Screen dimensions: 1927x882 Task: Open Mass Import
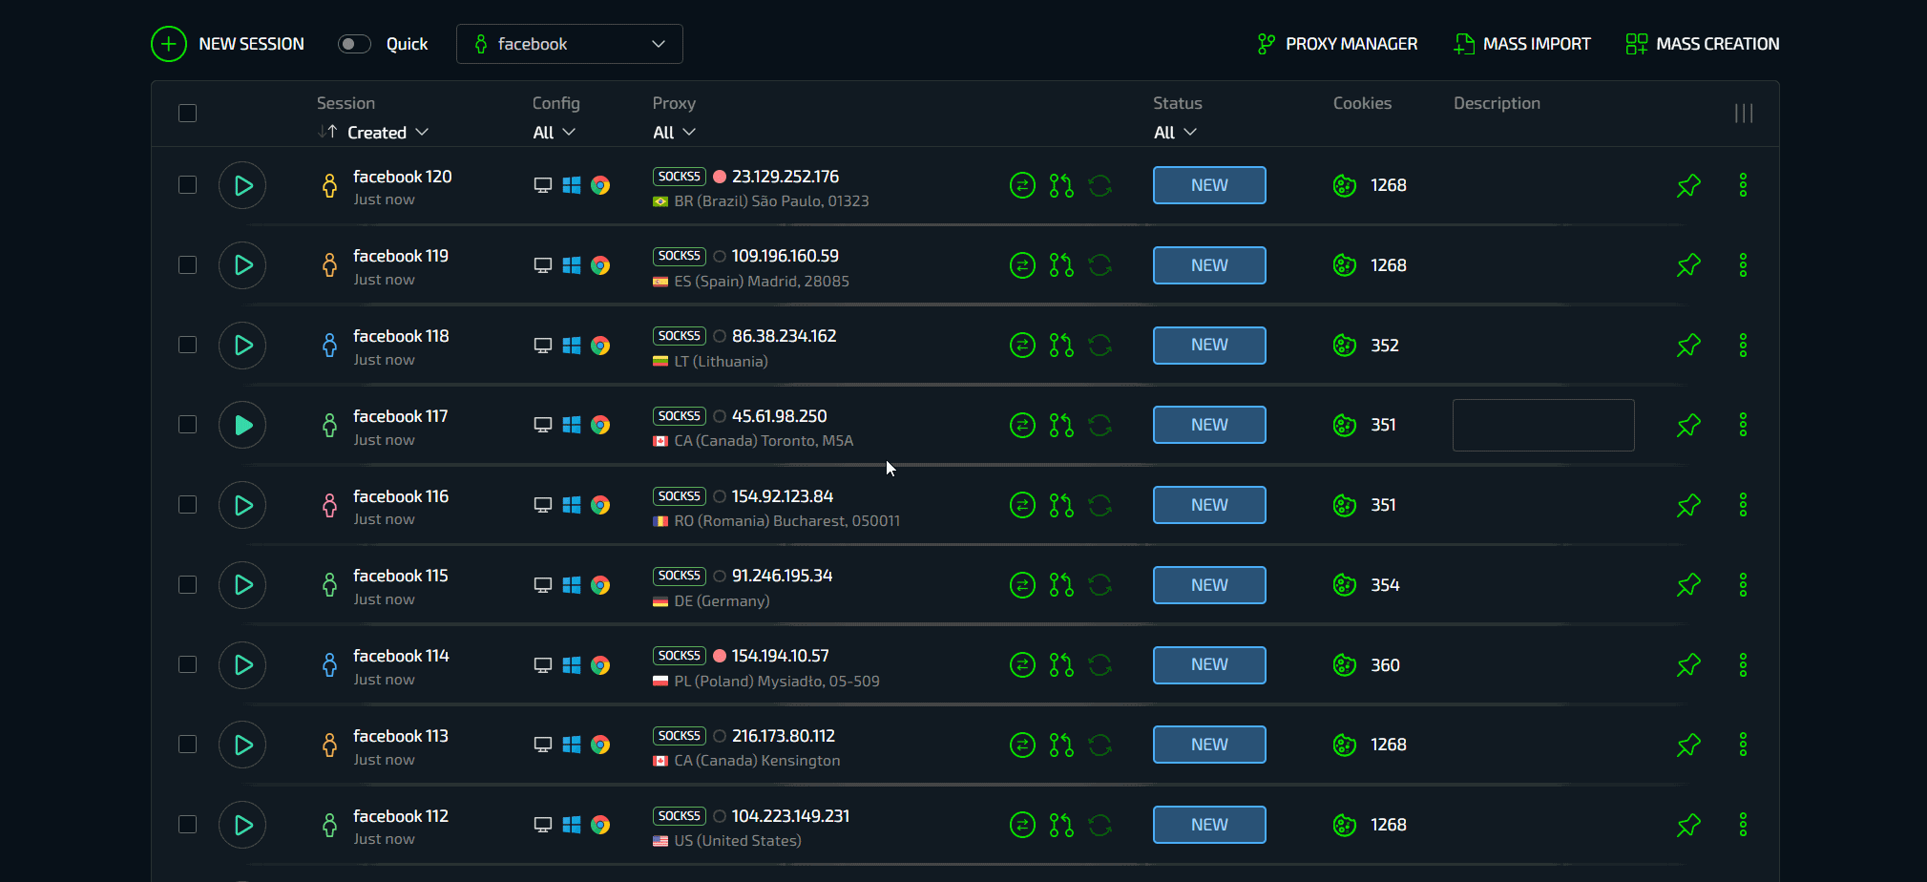point(1522,44)
